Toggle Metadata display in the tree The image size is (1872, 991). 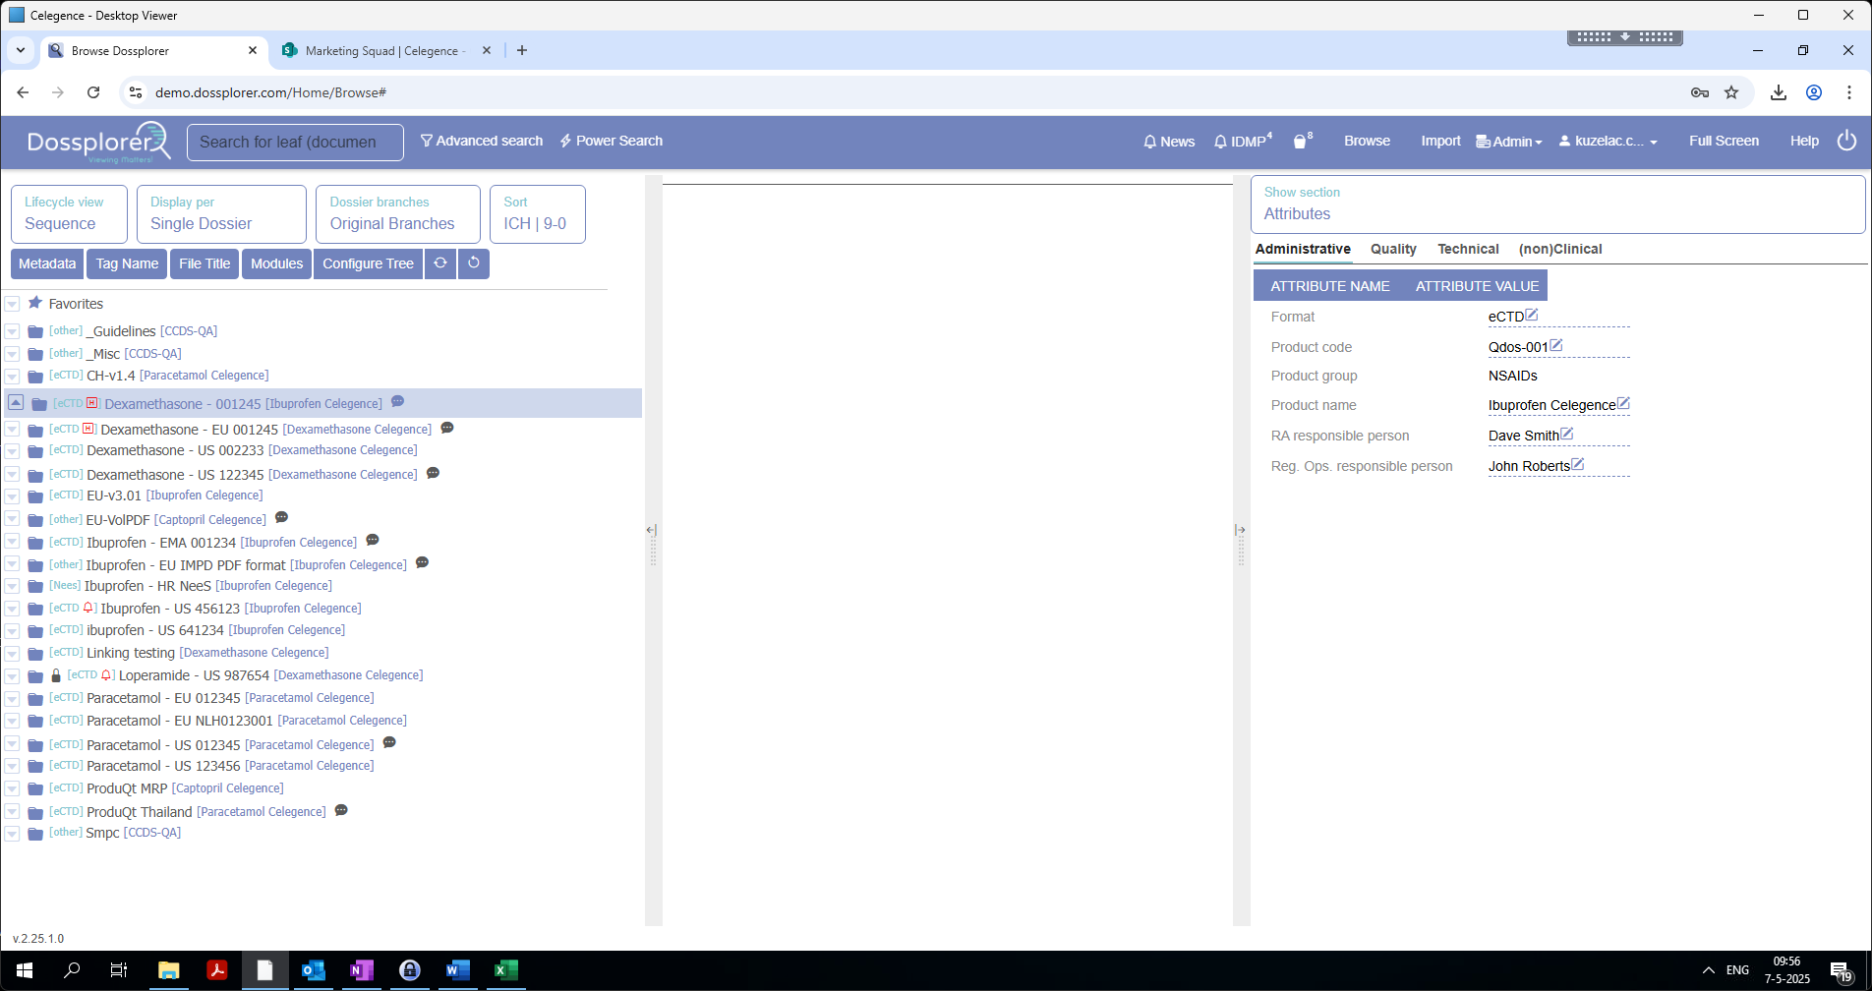[x=47, y=263]
